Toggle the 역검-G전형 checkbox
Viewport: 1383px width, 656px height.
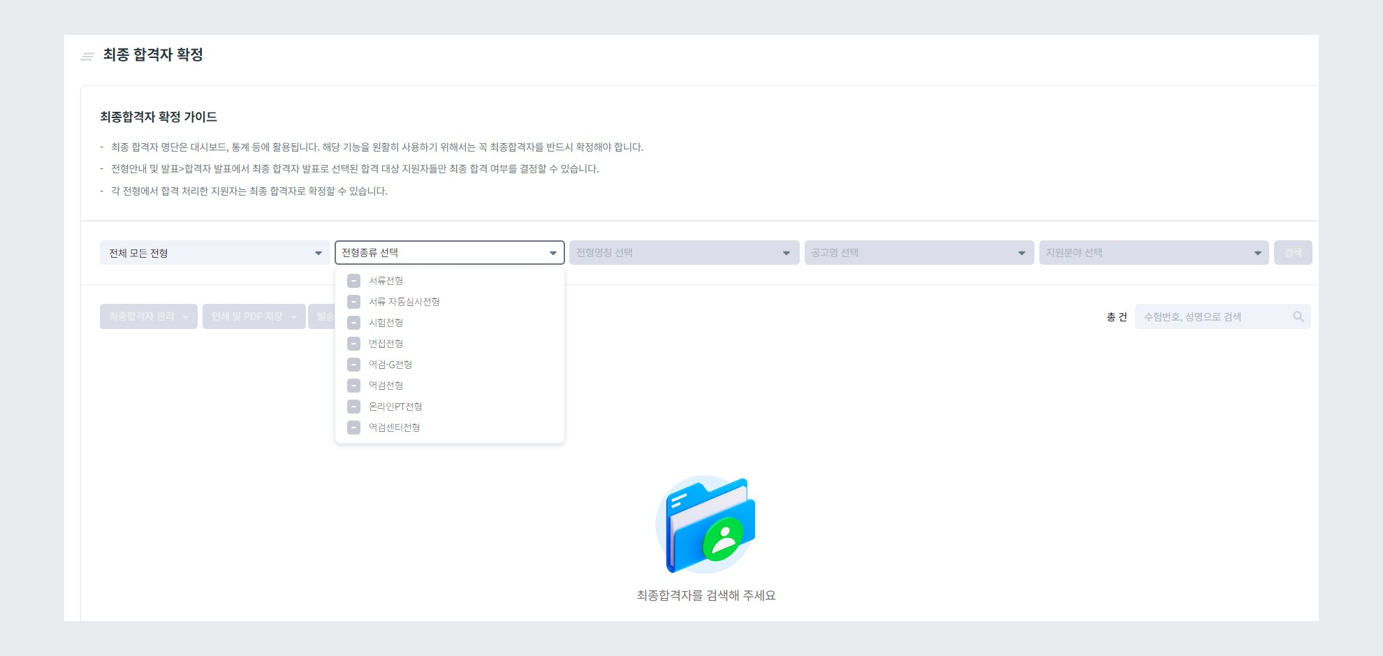[x=353, y=364]
